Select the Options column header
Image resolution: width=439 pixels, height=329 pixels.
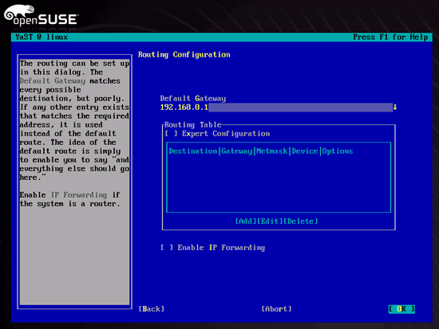[338, 151]
